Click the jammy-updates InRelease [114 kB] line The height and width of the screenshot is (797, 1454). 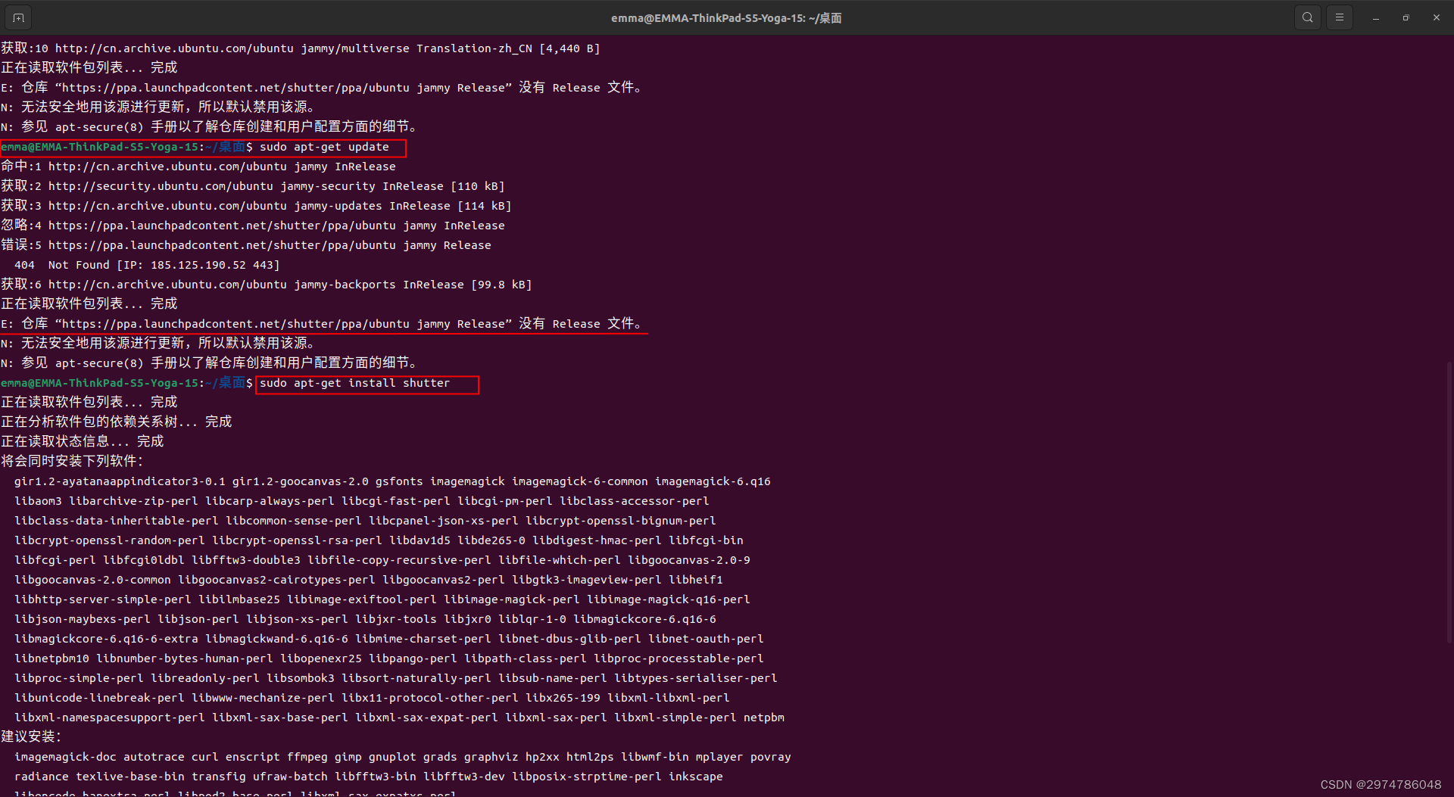256,206
